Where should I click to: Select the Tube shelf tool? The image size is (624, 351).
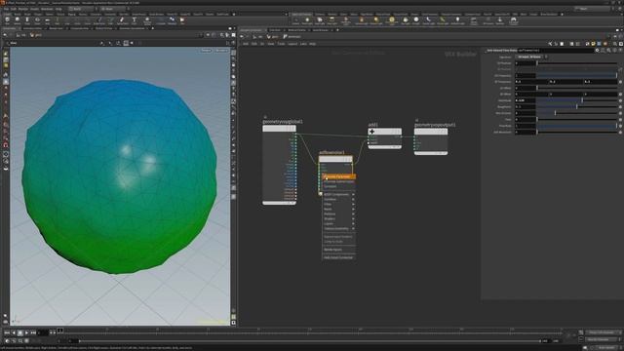(27, 20)
